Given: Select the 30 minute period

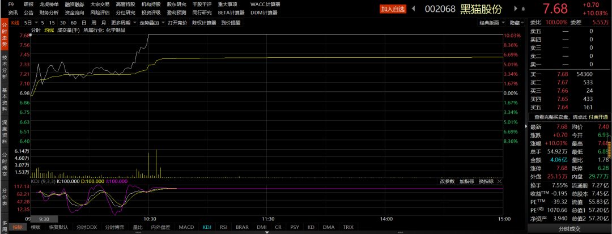Looking at the screenshot, I should pos(62,23).
